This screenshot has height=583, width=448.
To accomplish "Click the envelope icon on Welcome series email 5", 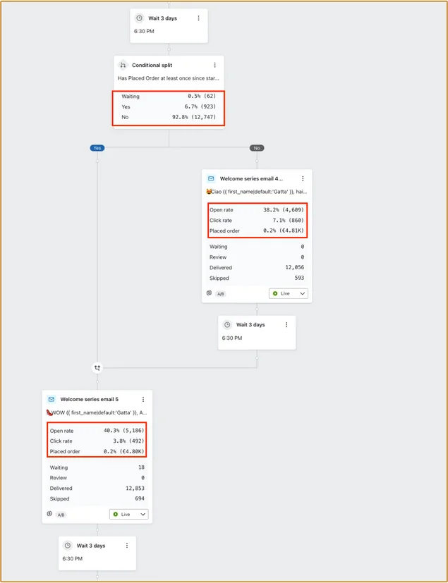I will tap(52, 399).
